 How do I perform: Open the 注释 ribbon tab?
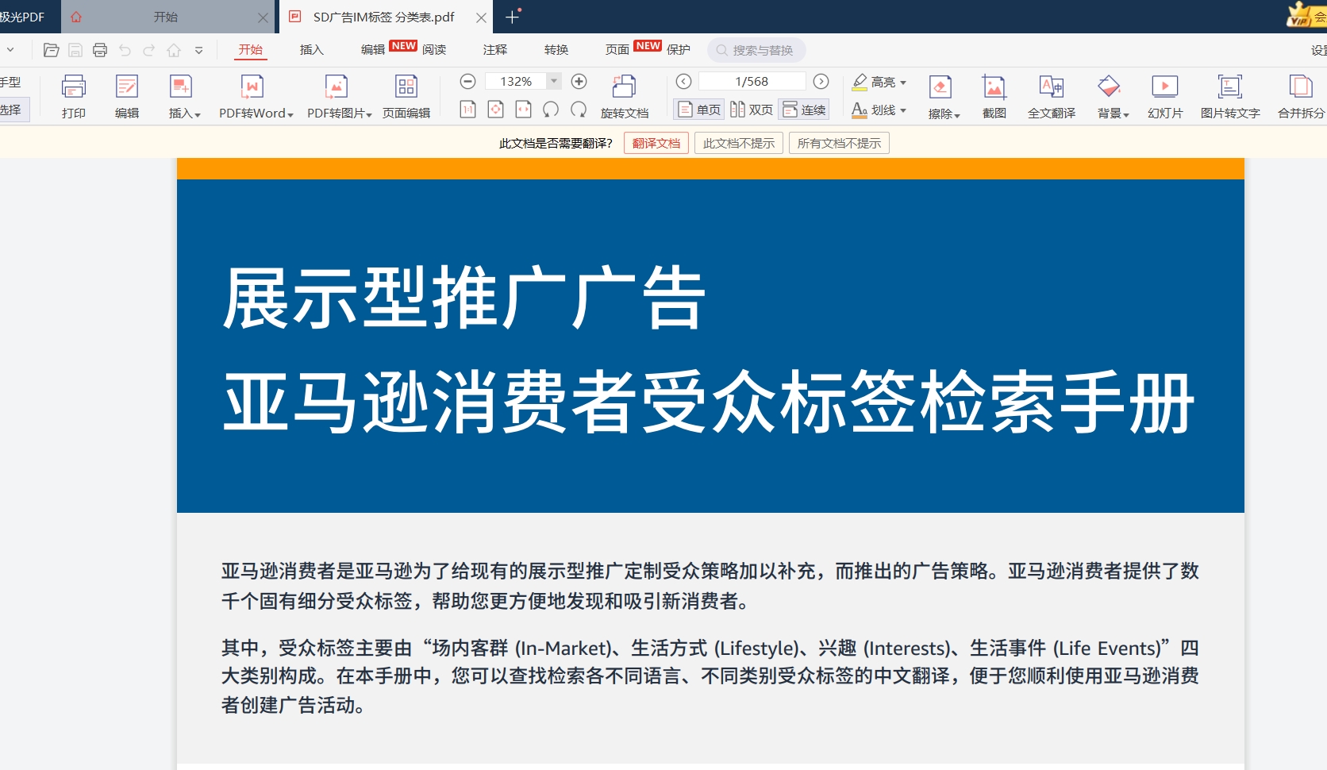[x=495, y=49]
